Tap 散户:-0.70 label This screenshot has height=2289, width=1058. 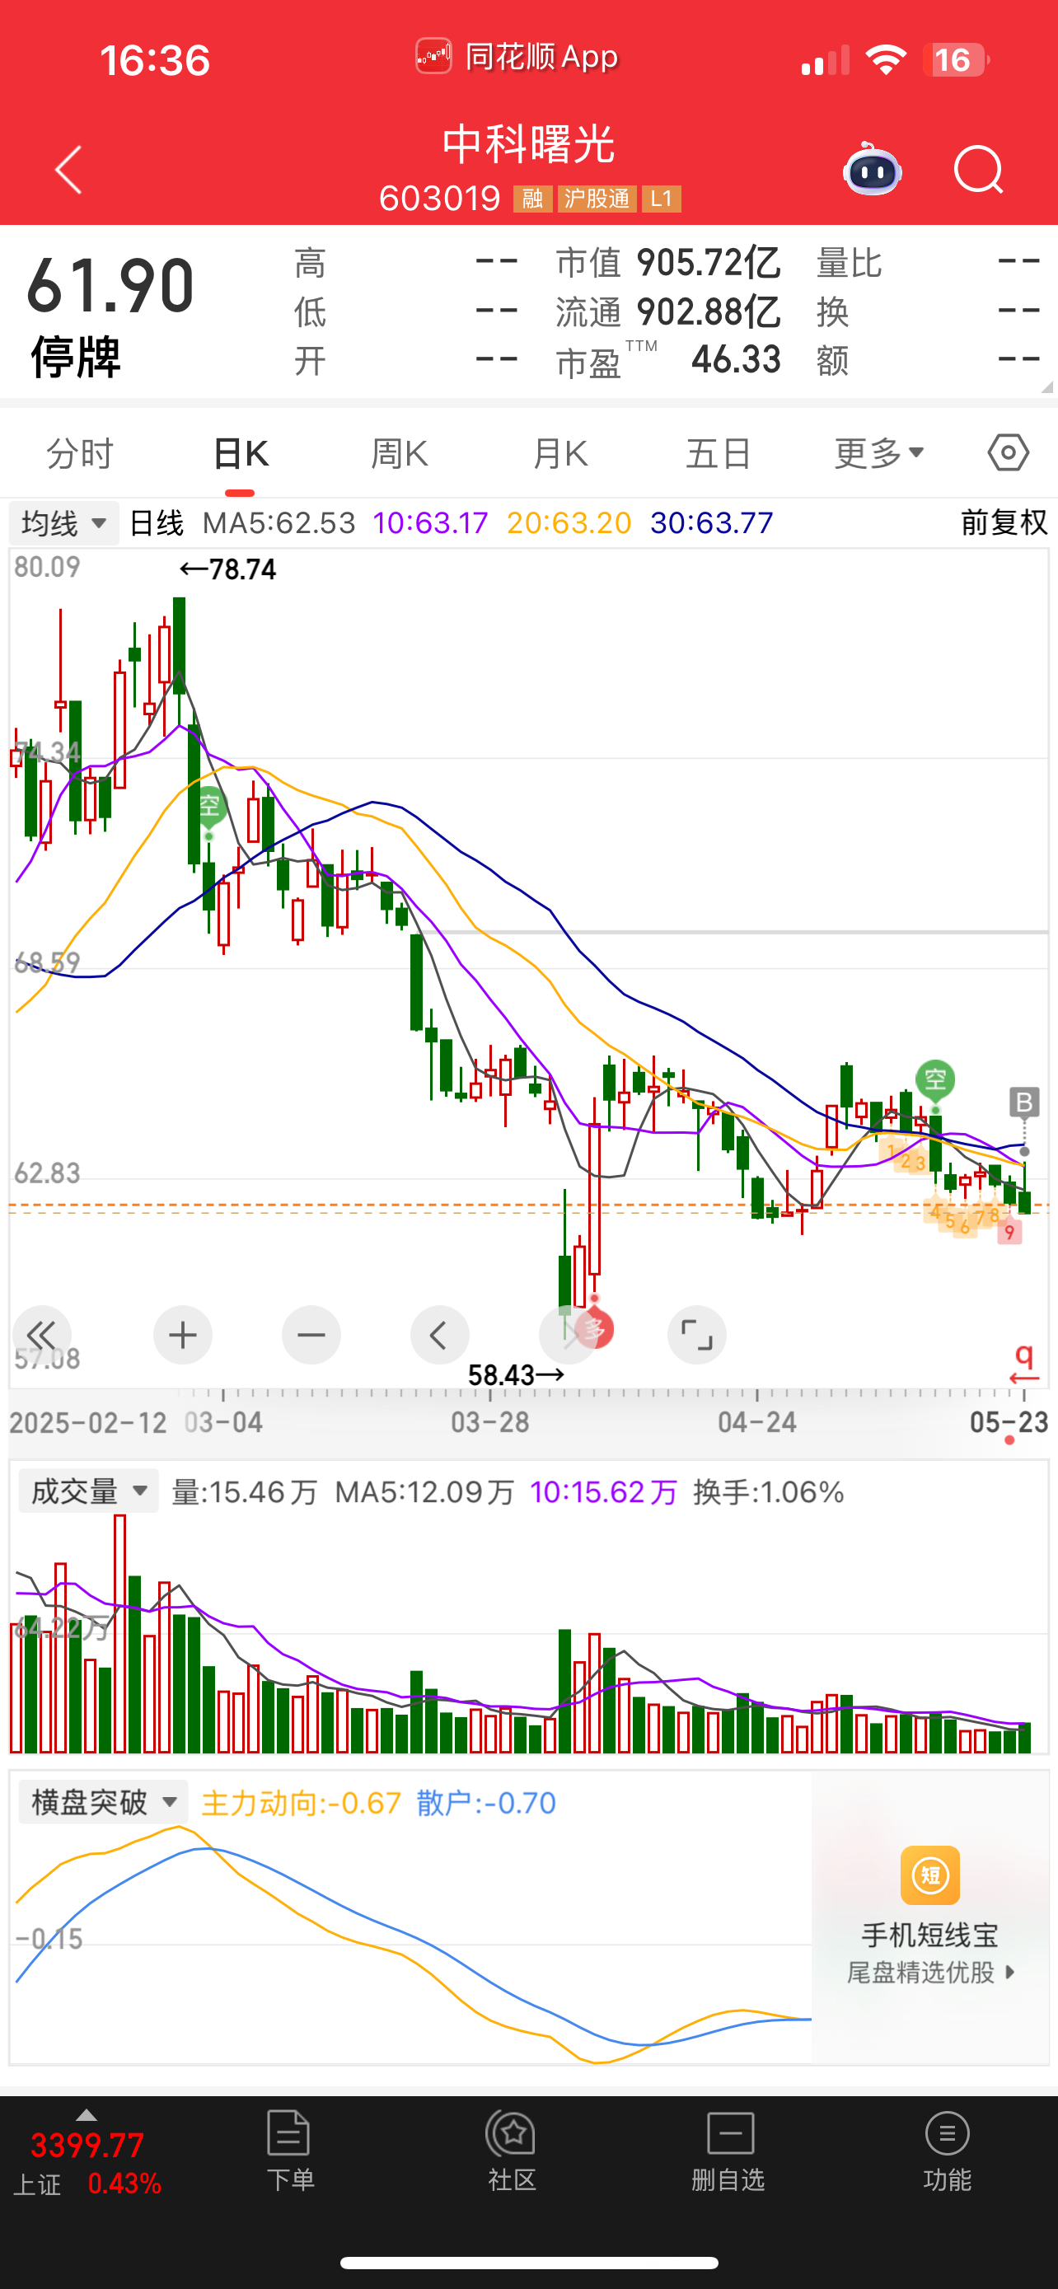point(486,1802)
